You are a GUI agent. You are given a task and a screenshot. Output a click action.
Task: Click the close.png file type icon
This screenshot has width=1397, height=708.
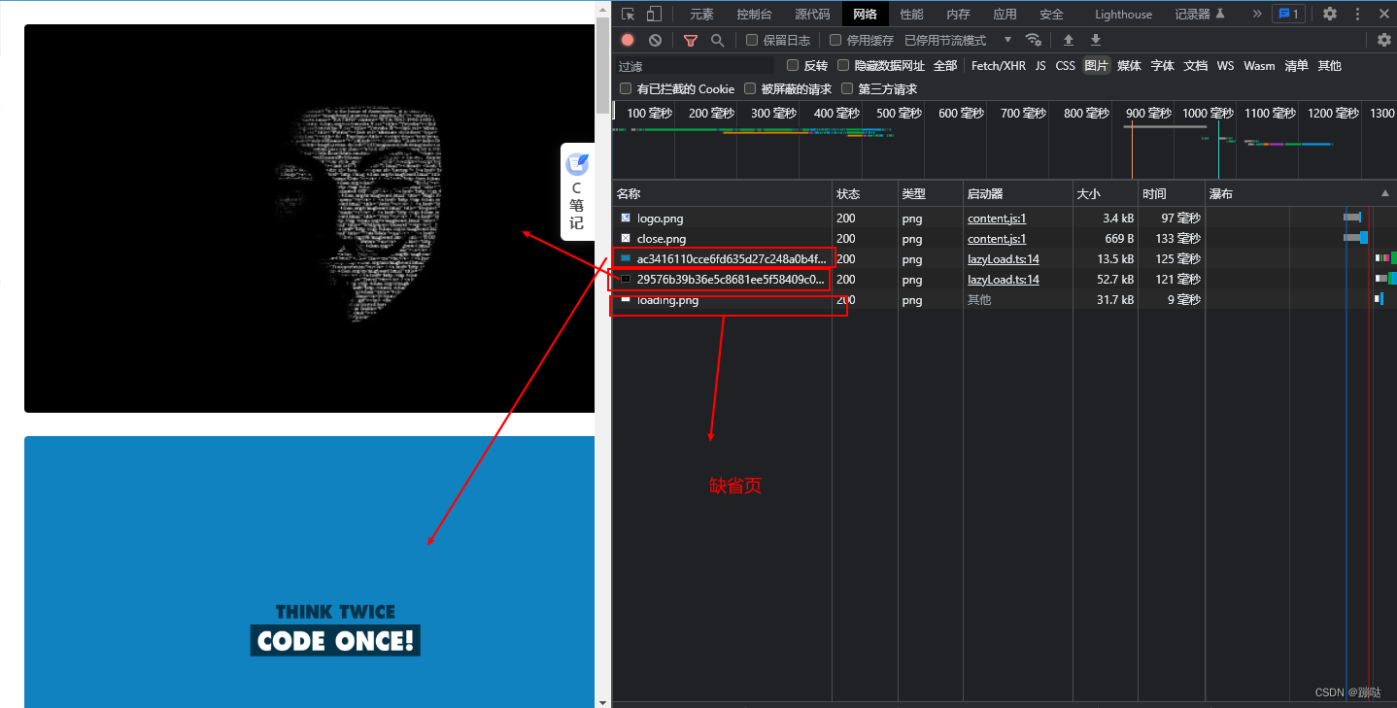click(626, 238)
